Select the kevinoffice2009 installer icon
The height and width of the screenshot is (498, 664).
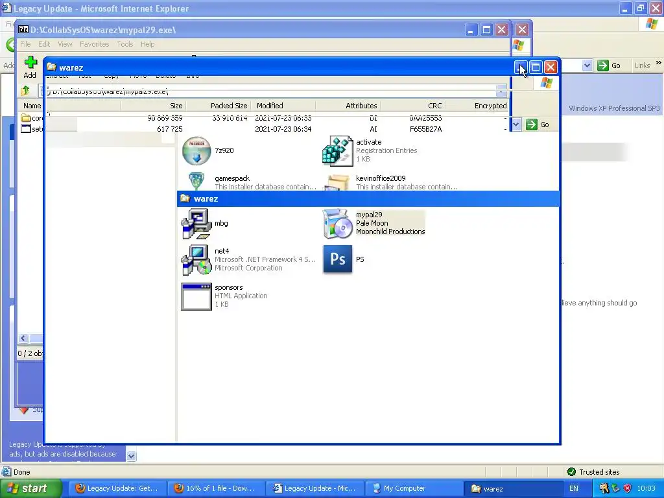337,183
